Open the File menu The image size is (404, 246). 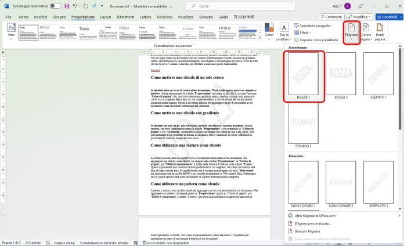coord(9,17)
